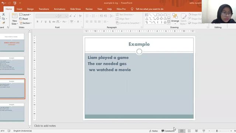Click the Increase Font Size icon
Screen dimensions: 236x133
pyautogui.click(x=70, y=16)
